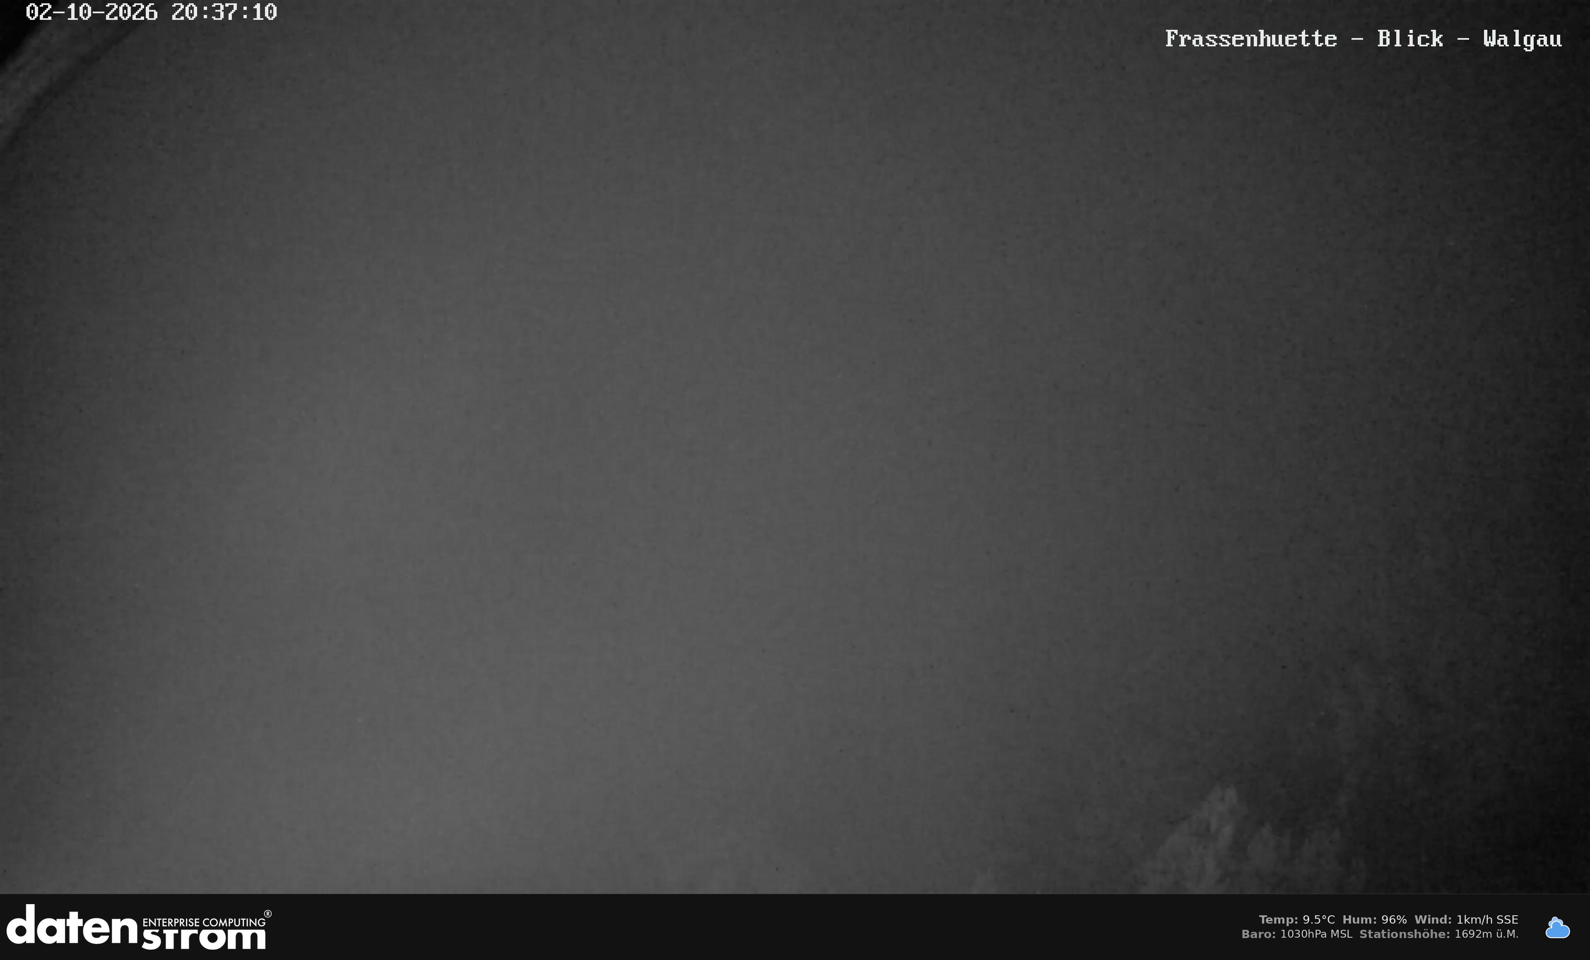Click the center of the foggy webcam image
The height and width of the screenshot is (960, 1590).
pyautogui.click(x=795, y=447)
